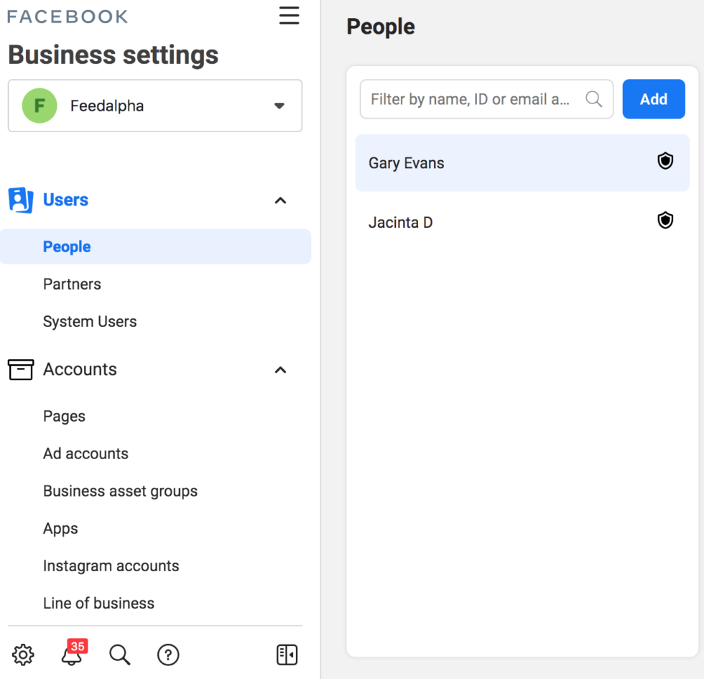Open help via the question mark icon
The image size is (704, 679).
coord(167,655)
